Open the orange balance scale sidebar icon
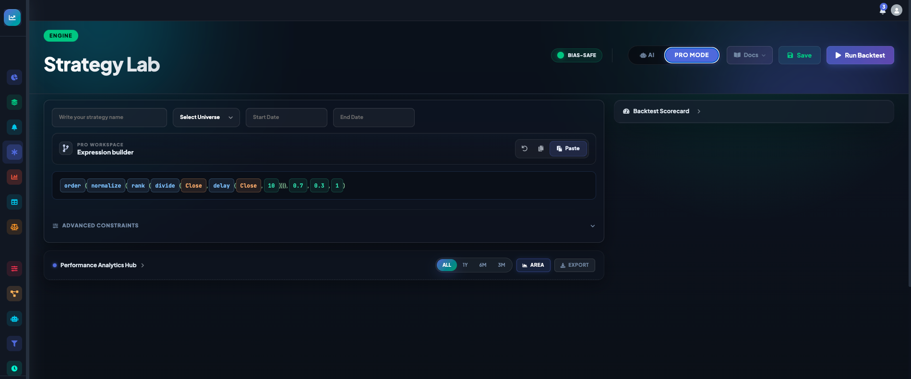The height and width of the screenshot is (379, 911). (14, 227)
